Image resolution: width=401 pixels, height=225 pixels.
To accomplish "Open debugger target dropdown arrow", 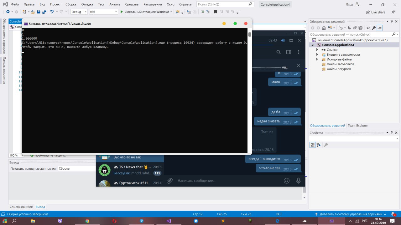I will (x=171, y=12).
